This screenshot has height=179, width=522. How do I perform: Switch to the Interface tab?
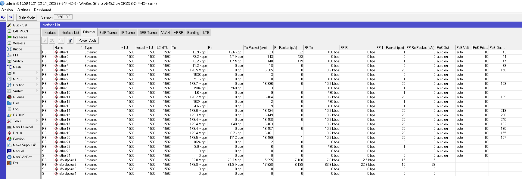tap(50, 33)
